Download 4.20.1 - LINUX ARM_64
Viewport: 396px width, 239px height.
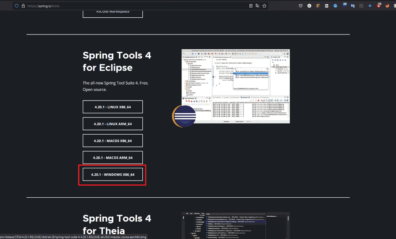[x=113, y=124]
